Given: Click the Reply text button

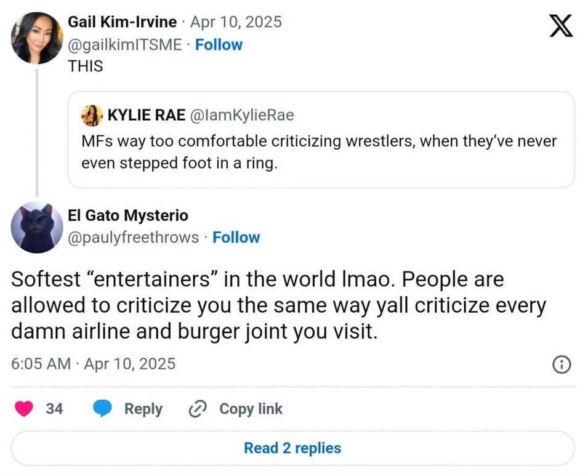Looking at the screenshot, I should pos(143,409).
